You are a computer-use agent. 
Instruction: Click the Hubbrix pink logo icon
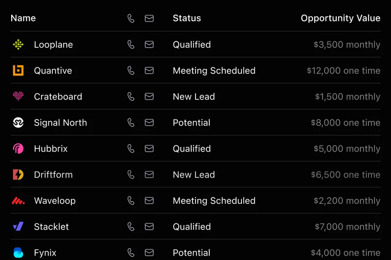click(18, 149)
